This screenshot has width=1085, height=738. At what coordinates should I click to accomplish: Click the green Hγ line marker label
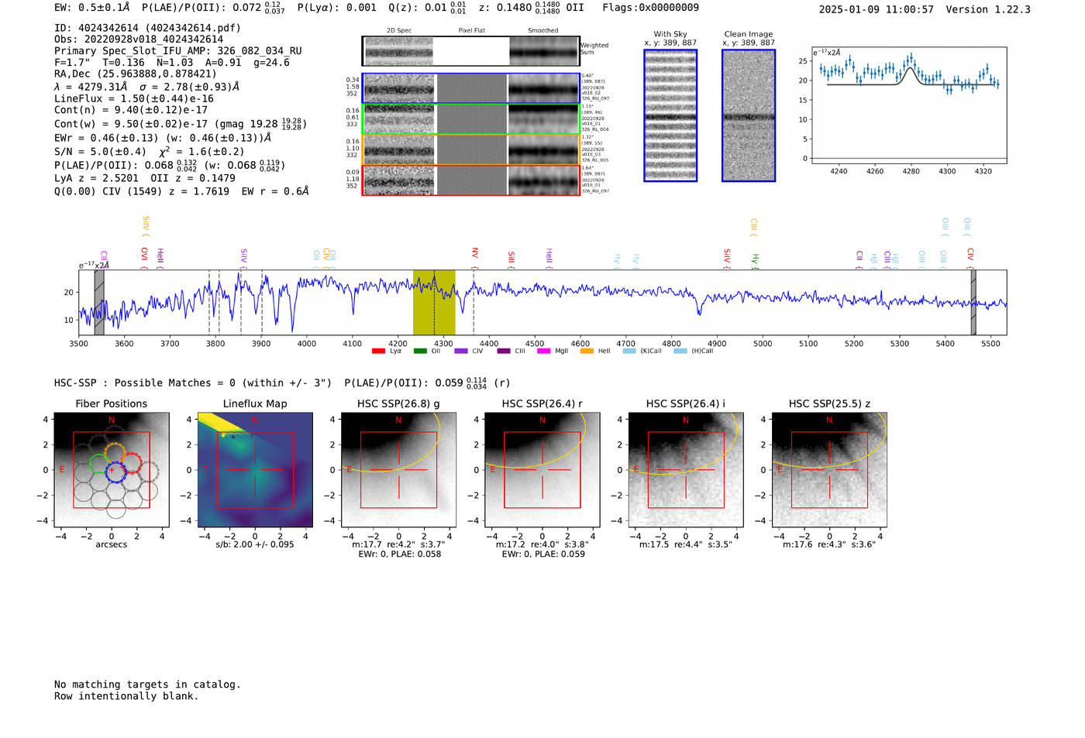[x=755, y=259]
